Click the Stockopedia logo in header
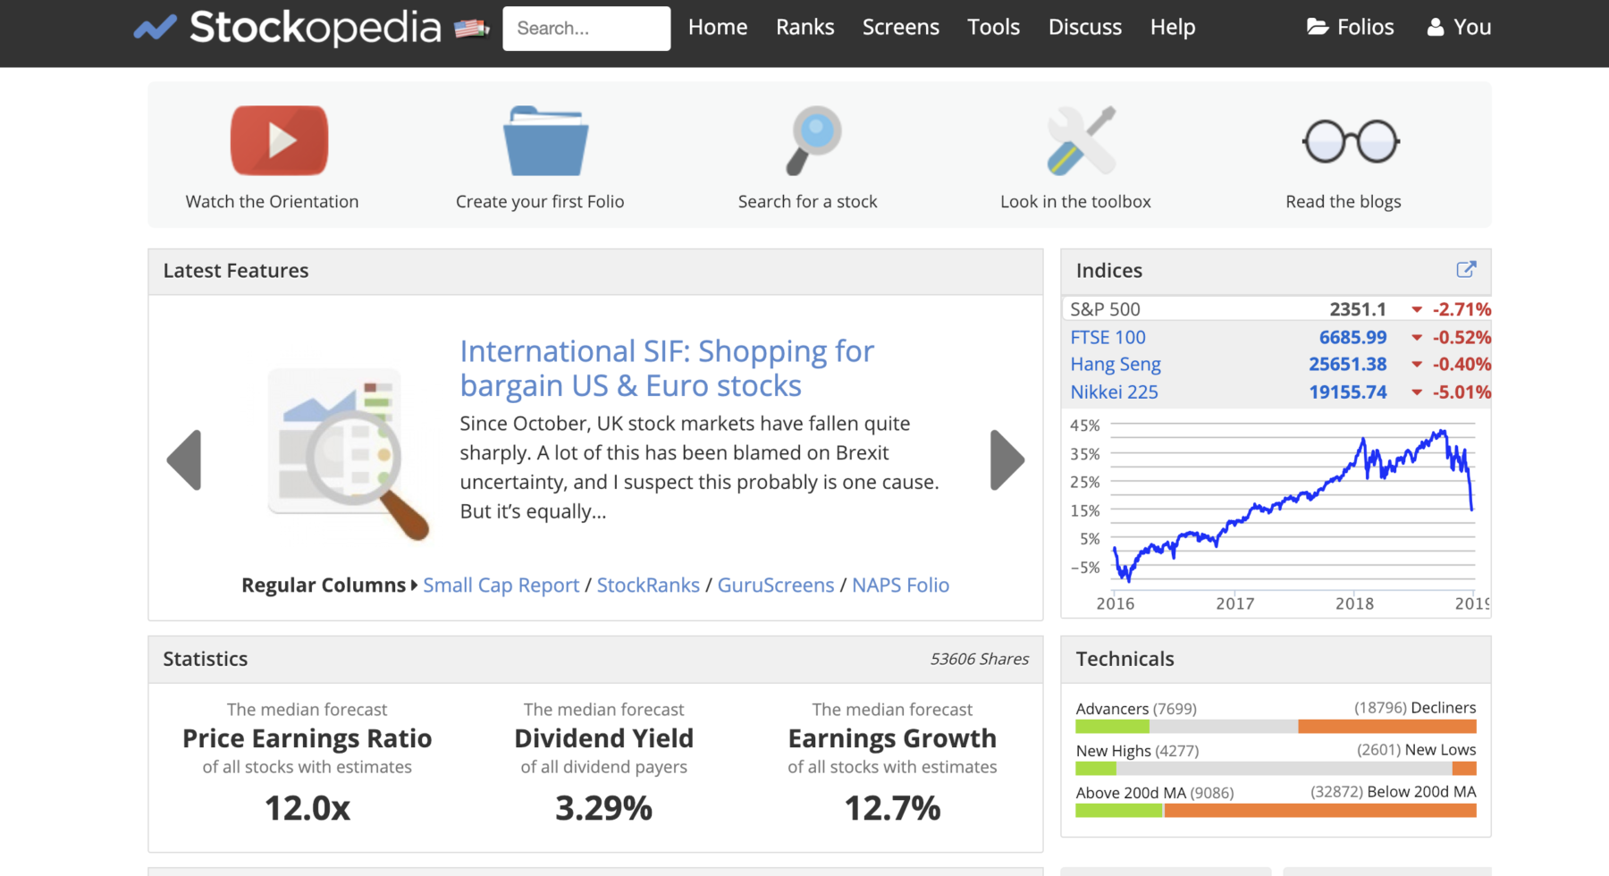 pyautogui.click(x=288, y=28)
